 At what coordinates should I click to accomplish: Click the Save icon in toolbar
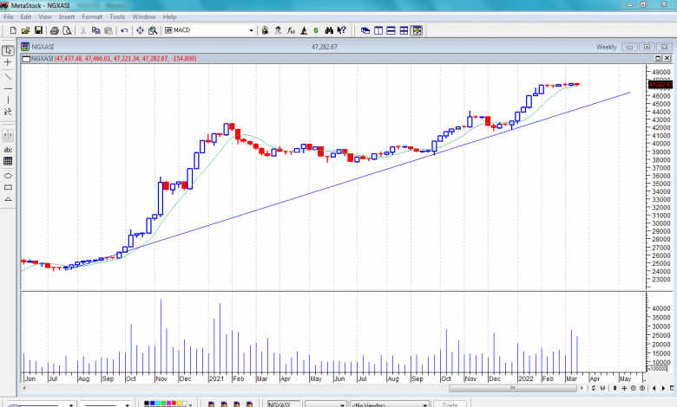point(38,30)
